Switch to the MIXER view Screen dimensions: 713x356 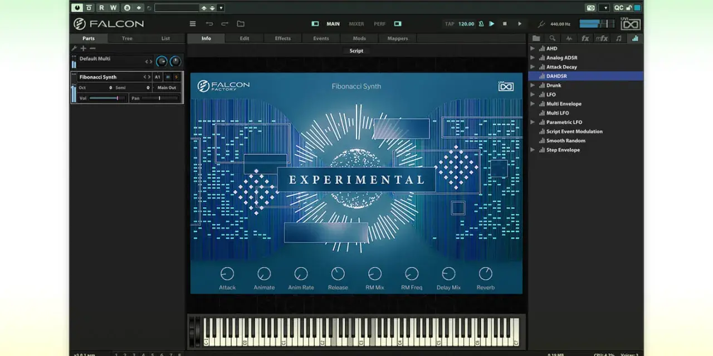[x=356, y=24]
